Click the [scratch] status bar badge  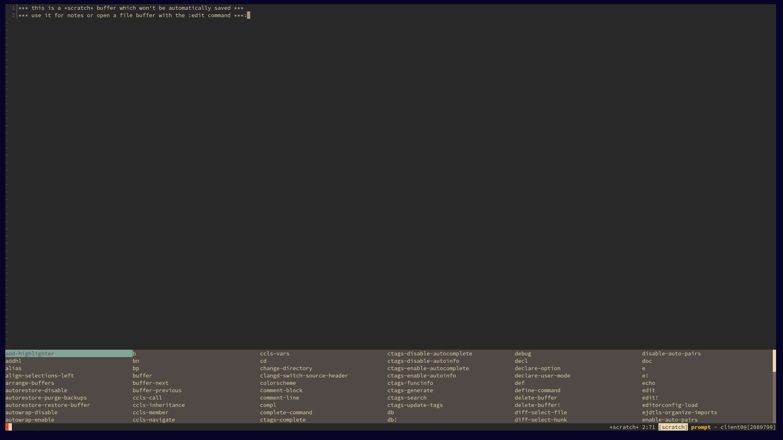coord(673,427)
